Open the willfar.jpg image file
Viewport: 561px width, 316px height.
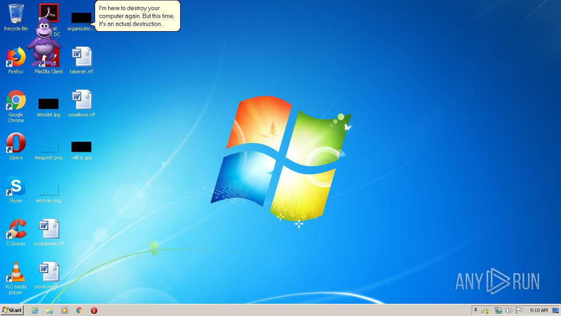click(x=82, y=150)
